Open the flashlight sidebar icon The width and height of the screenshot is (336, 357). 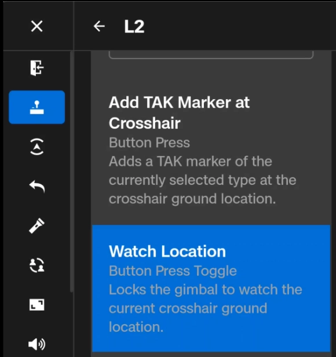pyautogui.click(x=37, y=225)
